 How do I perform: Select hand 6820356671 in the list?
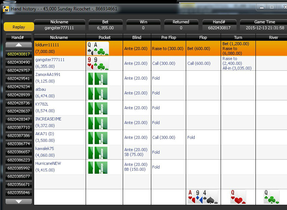(x=19, y=184)
